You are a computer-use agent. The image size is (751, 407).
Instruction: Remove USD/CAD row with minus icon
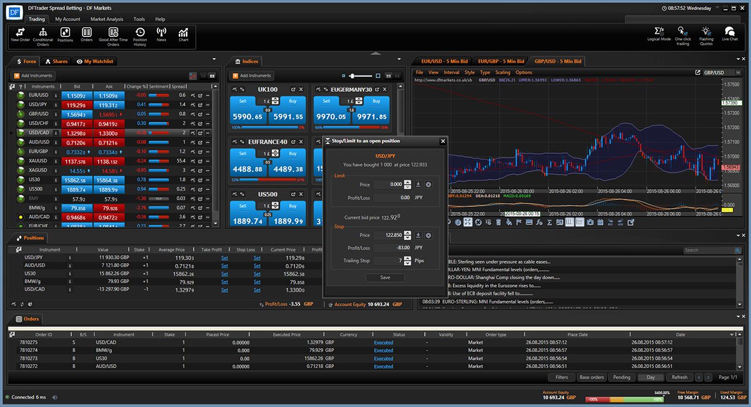(208, 133)
